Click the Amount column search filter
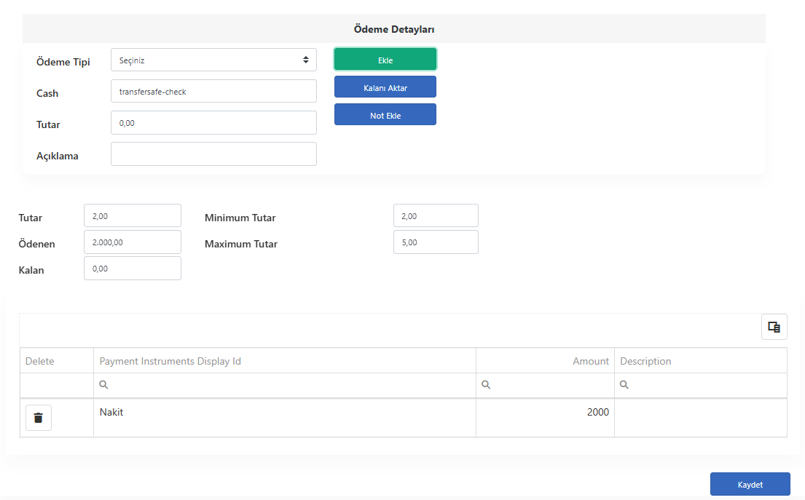 [x=545, y=385]
